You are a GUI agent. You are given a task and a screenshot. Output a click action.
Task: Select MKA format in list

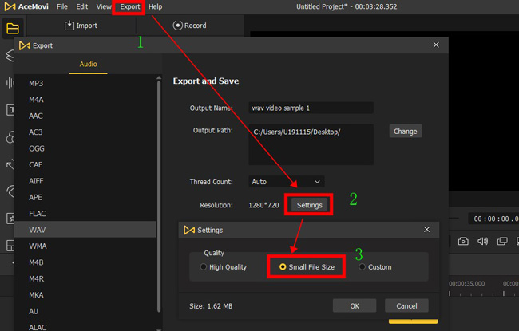coord(85,295)
